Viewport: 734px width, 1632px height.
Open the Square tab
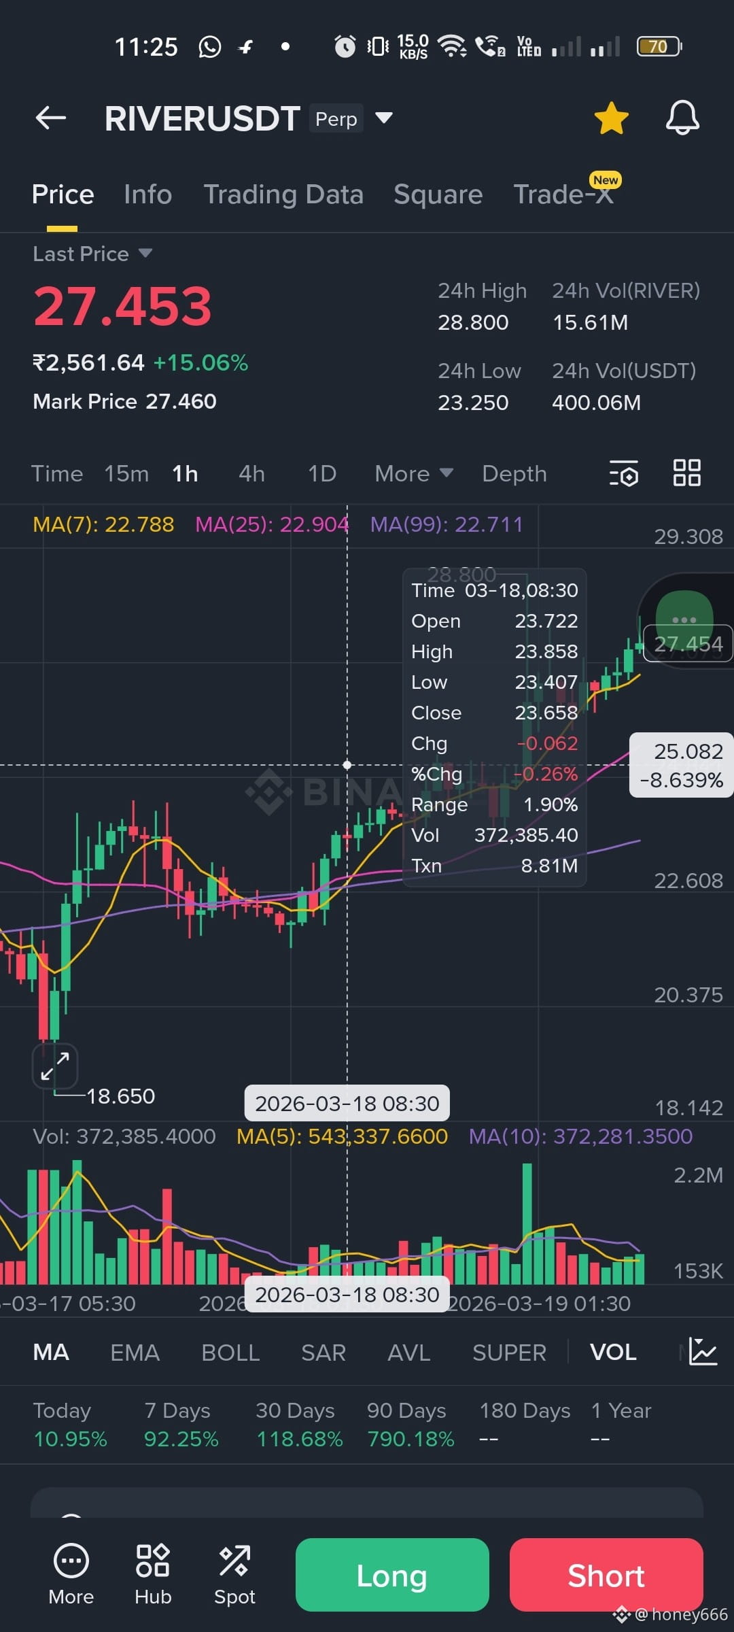click(438, 194)
